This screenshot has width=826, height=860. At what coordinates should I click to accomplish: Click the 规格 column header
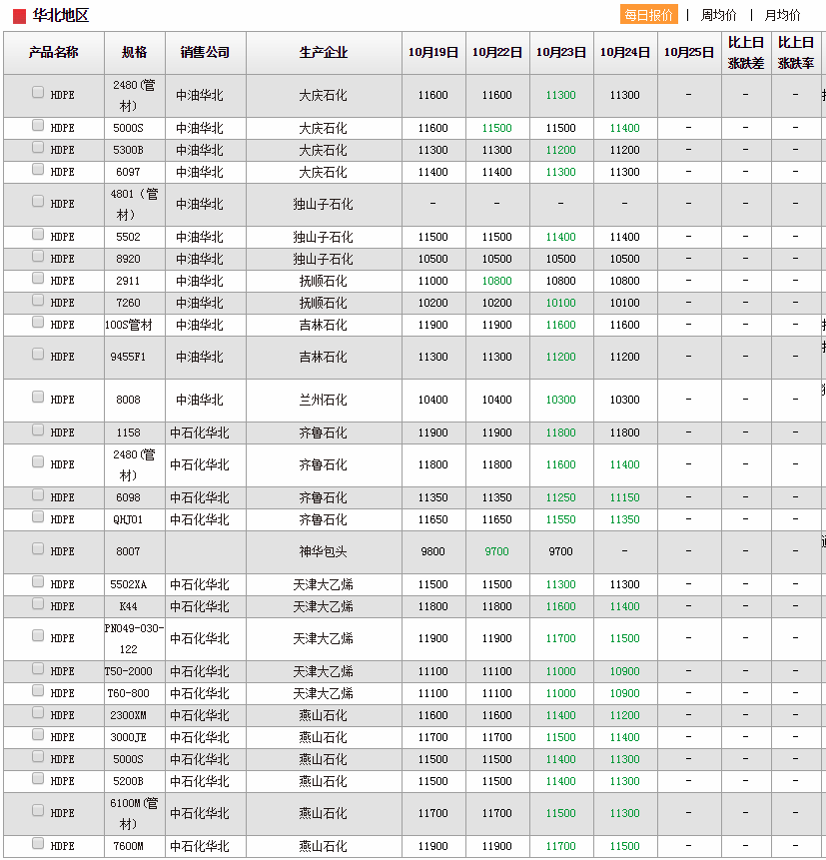[x=135, y=53]
